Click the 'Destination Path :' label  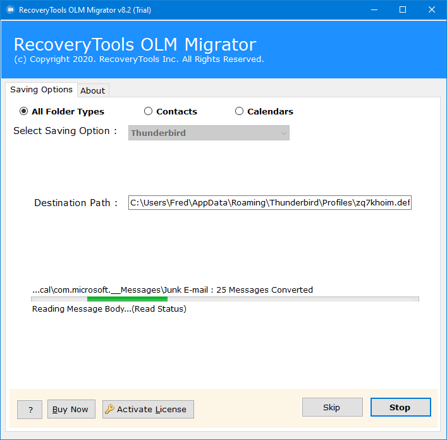click(x=76, y=203)
